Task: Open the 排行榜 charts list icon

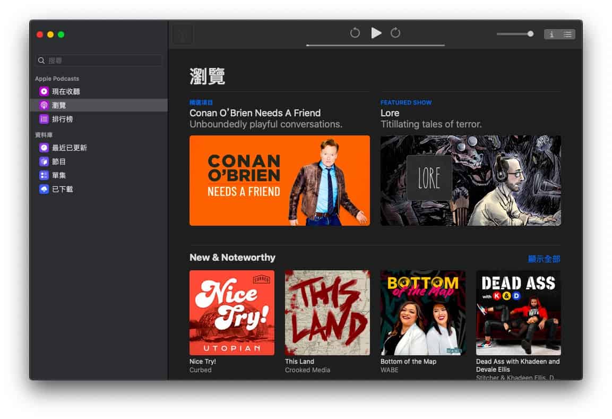Action: pyautogui.click(x=44, y=119)
